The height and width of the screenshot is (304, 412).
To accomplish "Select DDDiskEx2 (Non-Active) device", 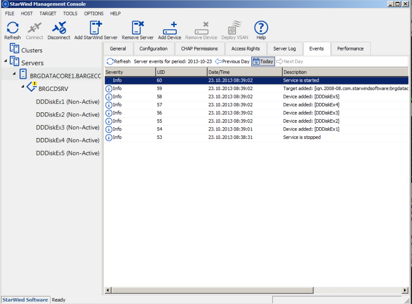I will [x=68, y=115].
